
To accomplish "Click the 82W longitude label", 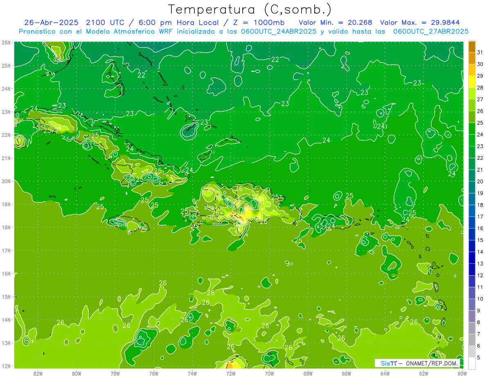I will click(x=38, y=373).
